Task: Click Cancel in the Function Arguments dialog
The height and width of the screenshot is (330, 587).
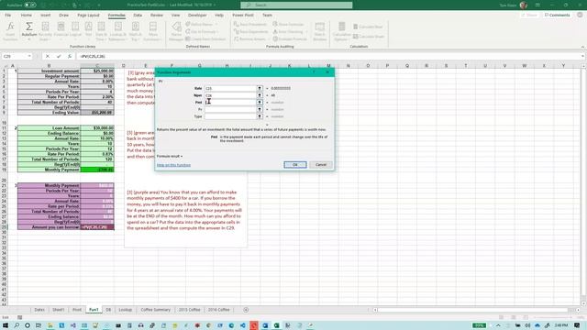Action: click(x=321, y=165)
